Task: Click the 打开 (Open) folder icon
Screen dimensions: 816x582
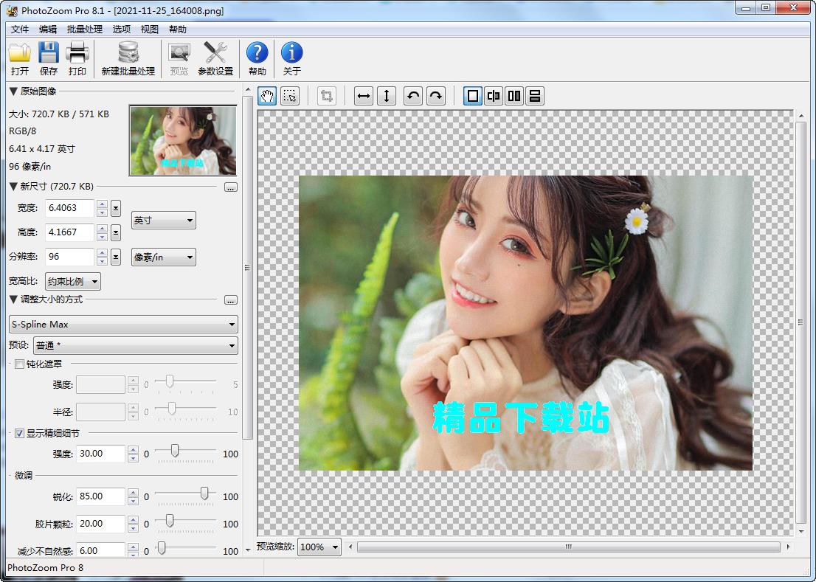Action: tap(20, 53)
